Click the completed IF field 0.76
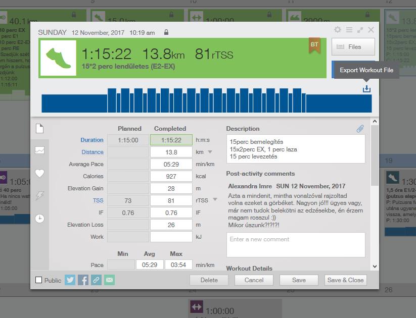The image size is (416, 318). 171,213
